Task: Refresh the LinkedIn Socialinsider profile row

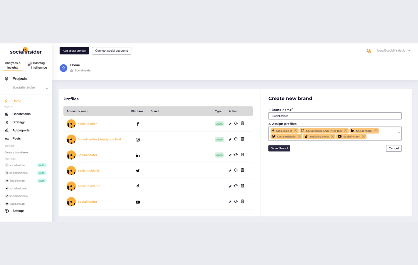Action: [236, 154]
